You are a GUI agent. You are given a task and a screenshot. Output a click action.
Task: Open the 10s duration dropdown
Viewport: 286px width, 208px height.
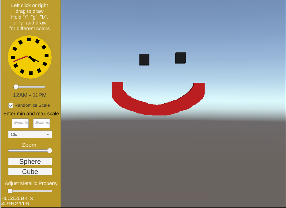(x=30, y=134)
